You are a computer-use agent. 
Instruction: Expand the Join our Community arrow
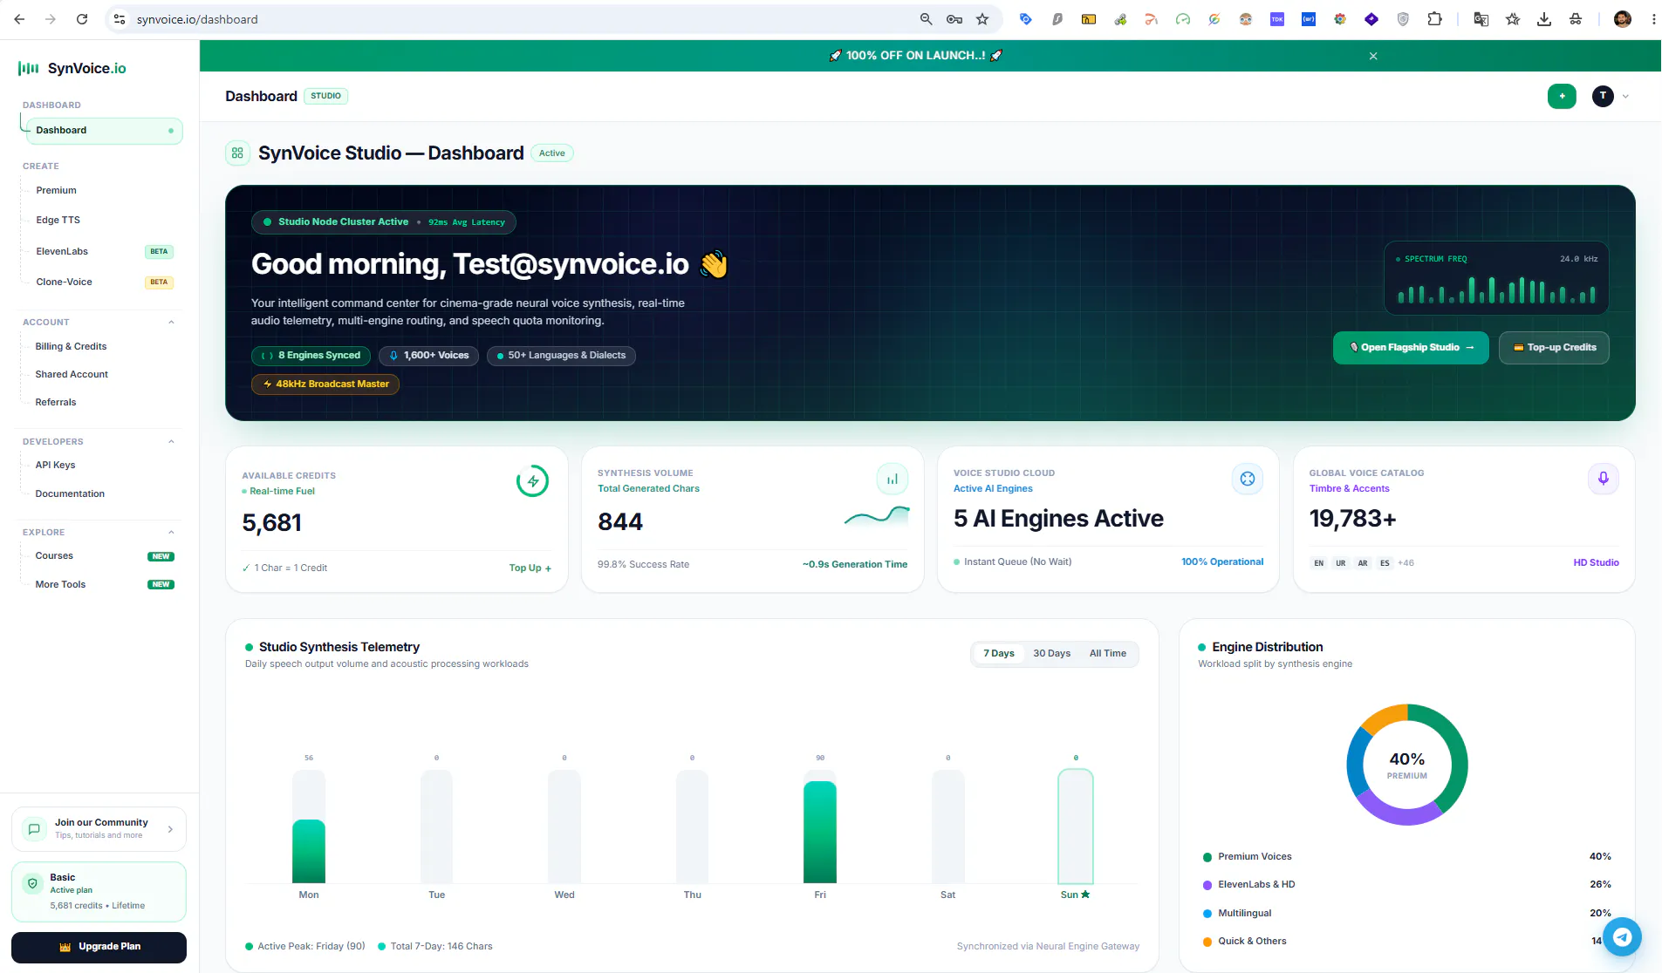(x=170, y=829)
